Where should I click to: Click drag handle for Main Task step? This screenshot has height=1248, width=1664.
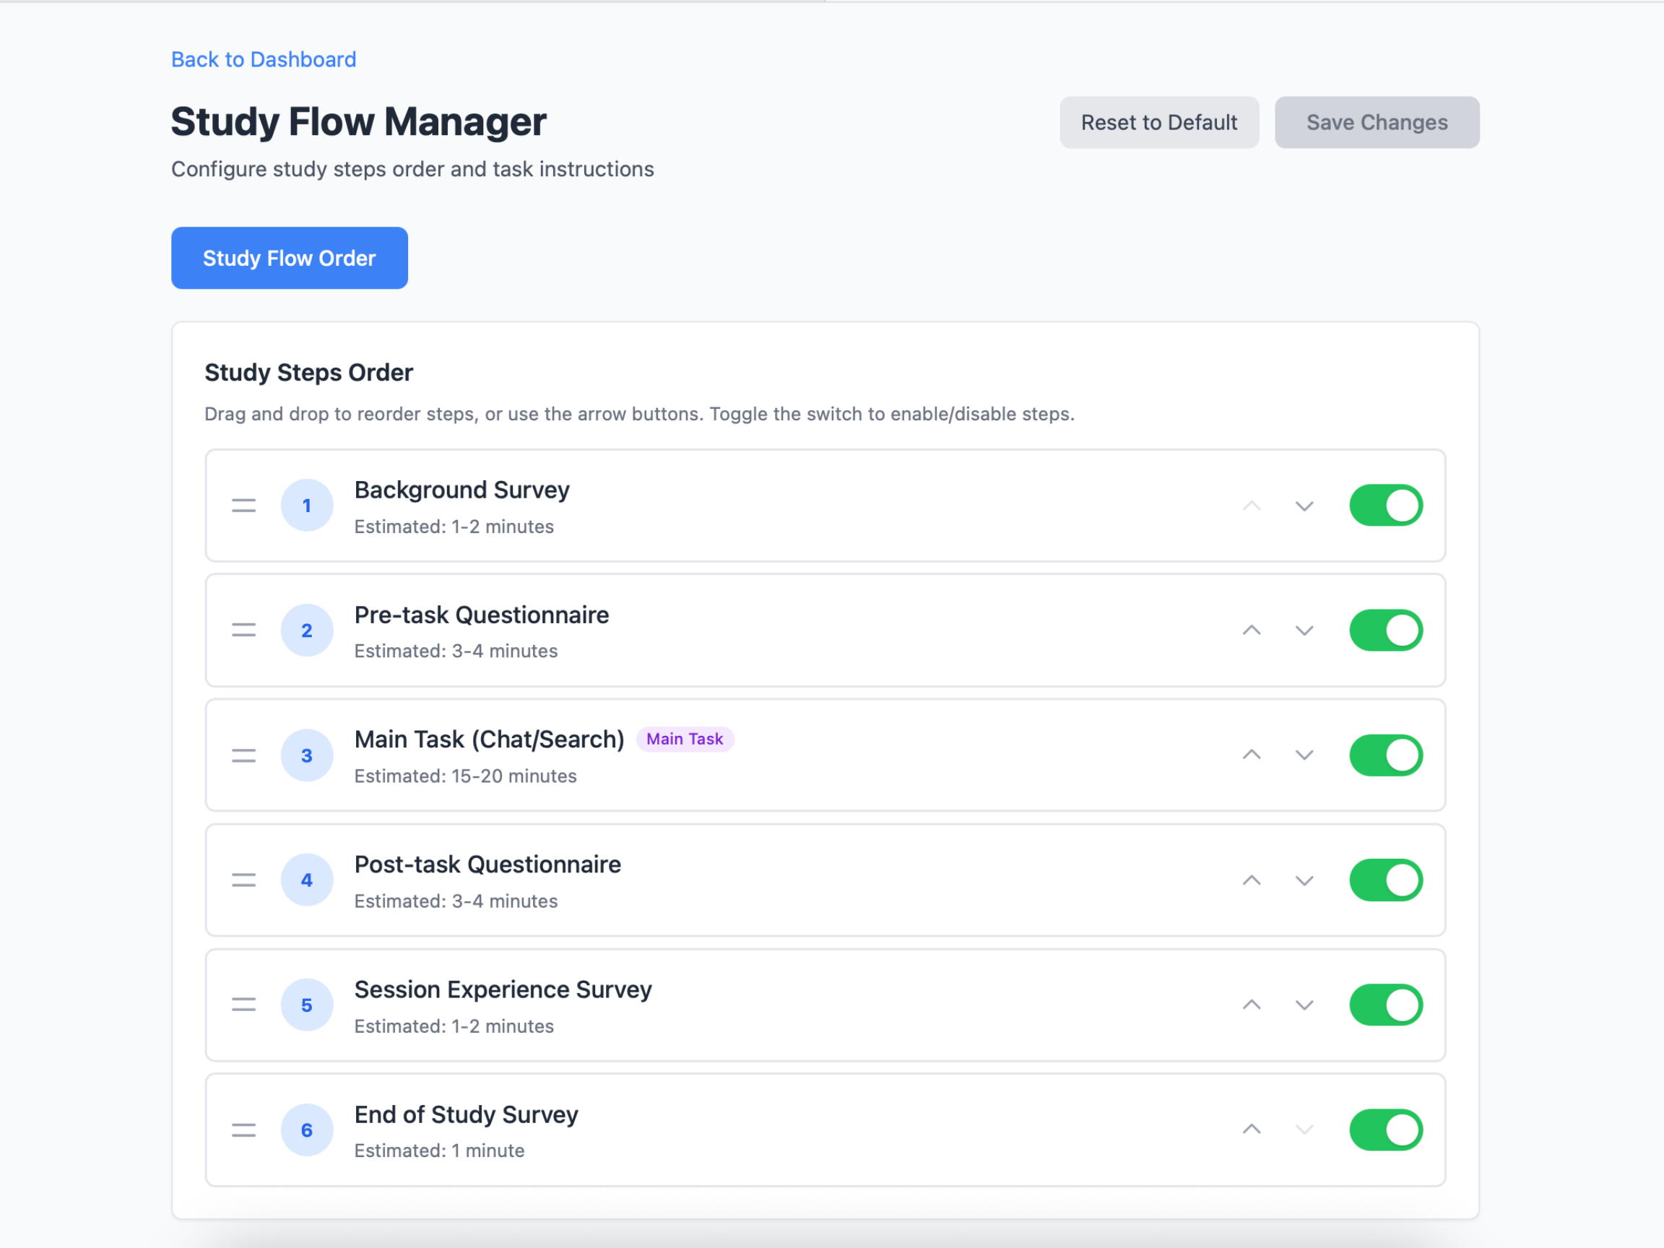coord(243,755)
